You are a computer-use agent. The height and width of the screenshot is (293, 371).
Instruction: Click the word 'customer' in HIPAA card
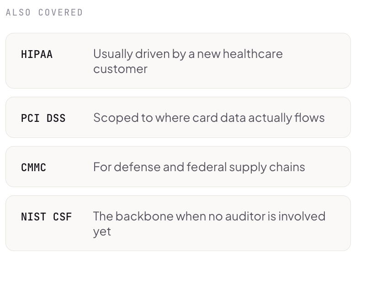[120, 69]
